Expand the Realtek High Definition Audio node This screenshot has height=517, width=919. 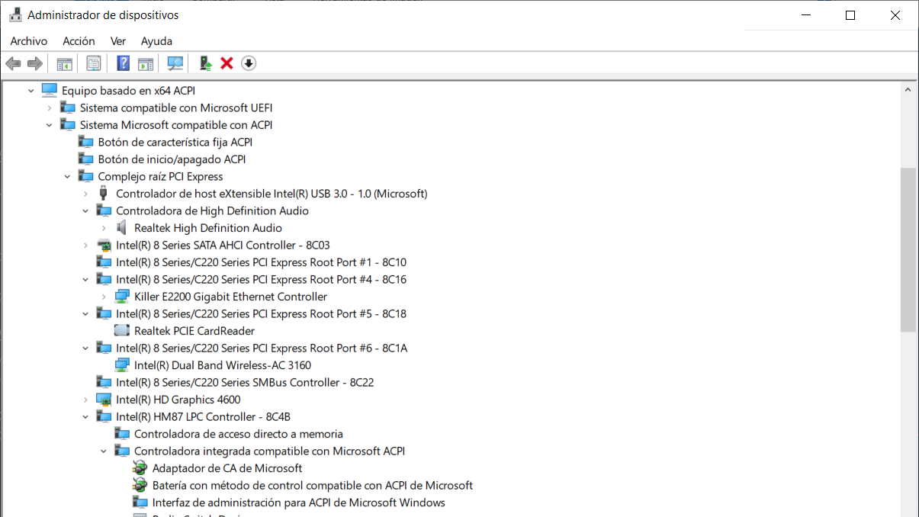click(x=104, y=228)
